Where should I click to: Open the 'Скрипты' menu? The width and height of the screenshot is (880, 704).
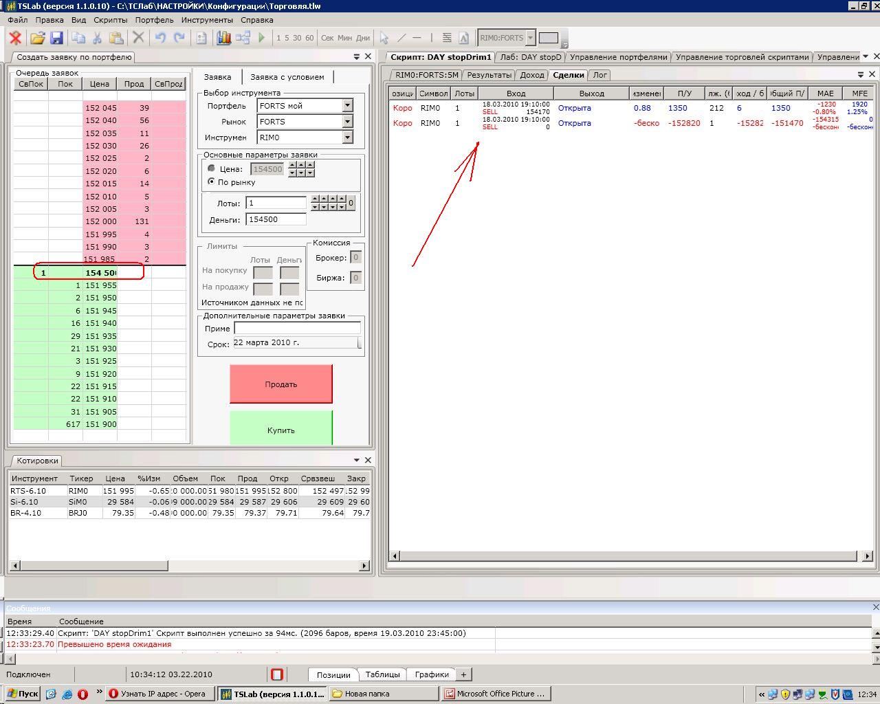(x=110, y=20)
